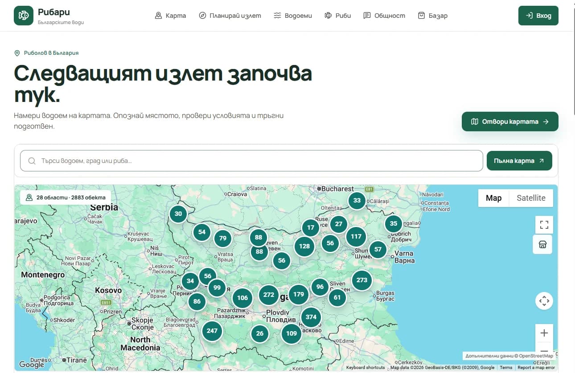Open the Базар marketplace
Screen dimensions: 575x373
point(433,16)
